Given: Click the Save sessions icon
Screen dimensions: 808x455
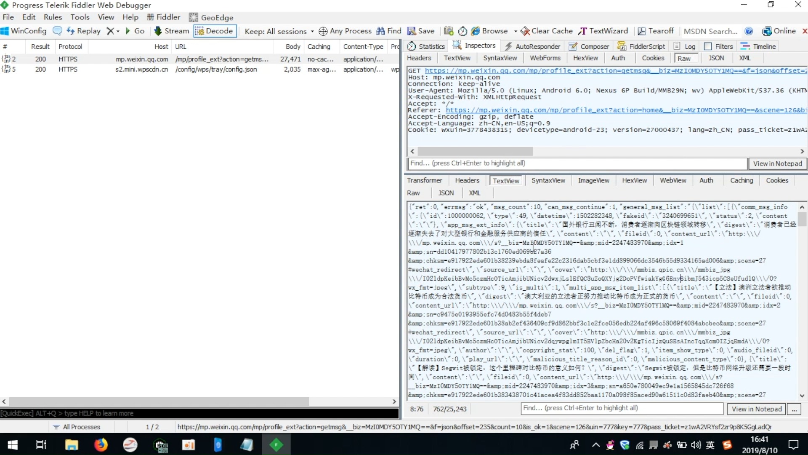Looking at the screenshot, I should click(412, 31).
